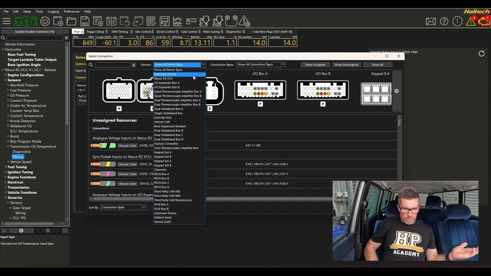Viewport: 491px width, 276px height.
Task: Toggle the lock on Idle Control tab
Action: coord(153,31)
